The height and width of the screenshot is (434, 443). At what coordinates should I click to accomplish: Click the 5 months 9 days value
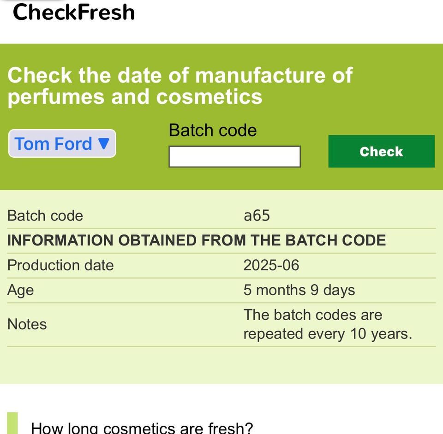299,290
